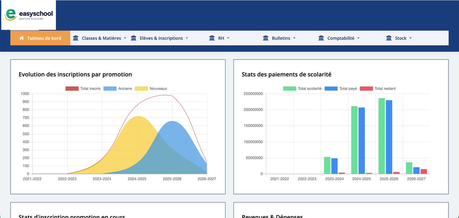Image resolution: width=459 pixels, height=218 pixels.
Task: Open the Tableau de bord tab
Action: (40, 38)
